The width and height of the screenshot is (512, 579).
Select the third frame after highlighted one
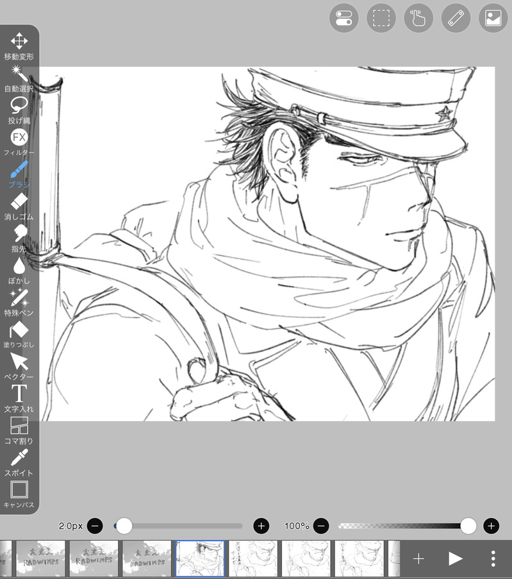click(359, 558)
